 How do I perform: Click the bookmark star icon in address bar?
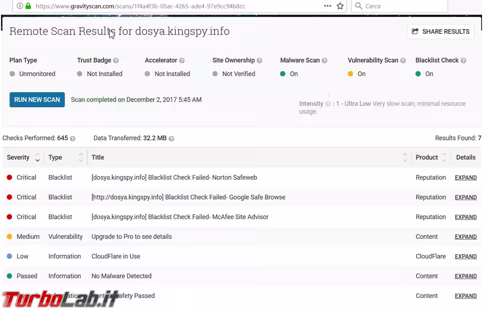[340, 6]
